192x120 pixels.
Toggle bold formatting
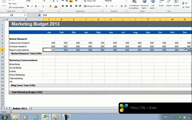pos(28,6)
